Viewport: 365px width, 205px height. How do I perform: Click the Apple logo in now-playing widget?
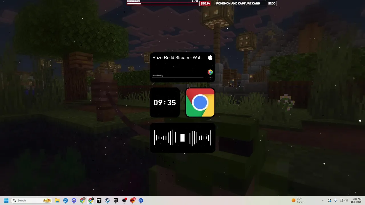(x=210, y=58)
